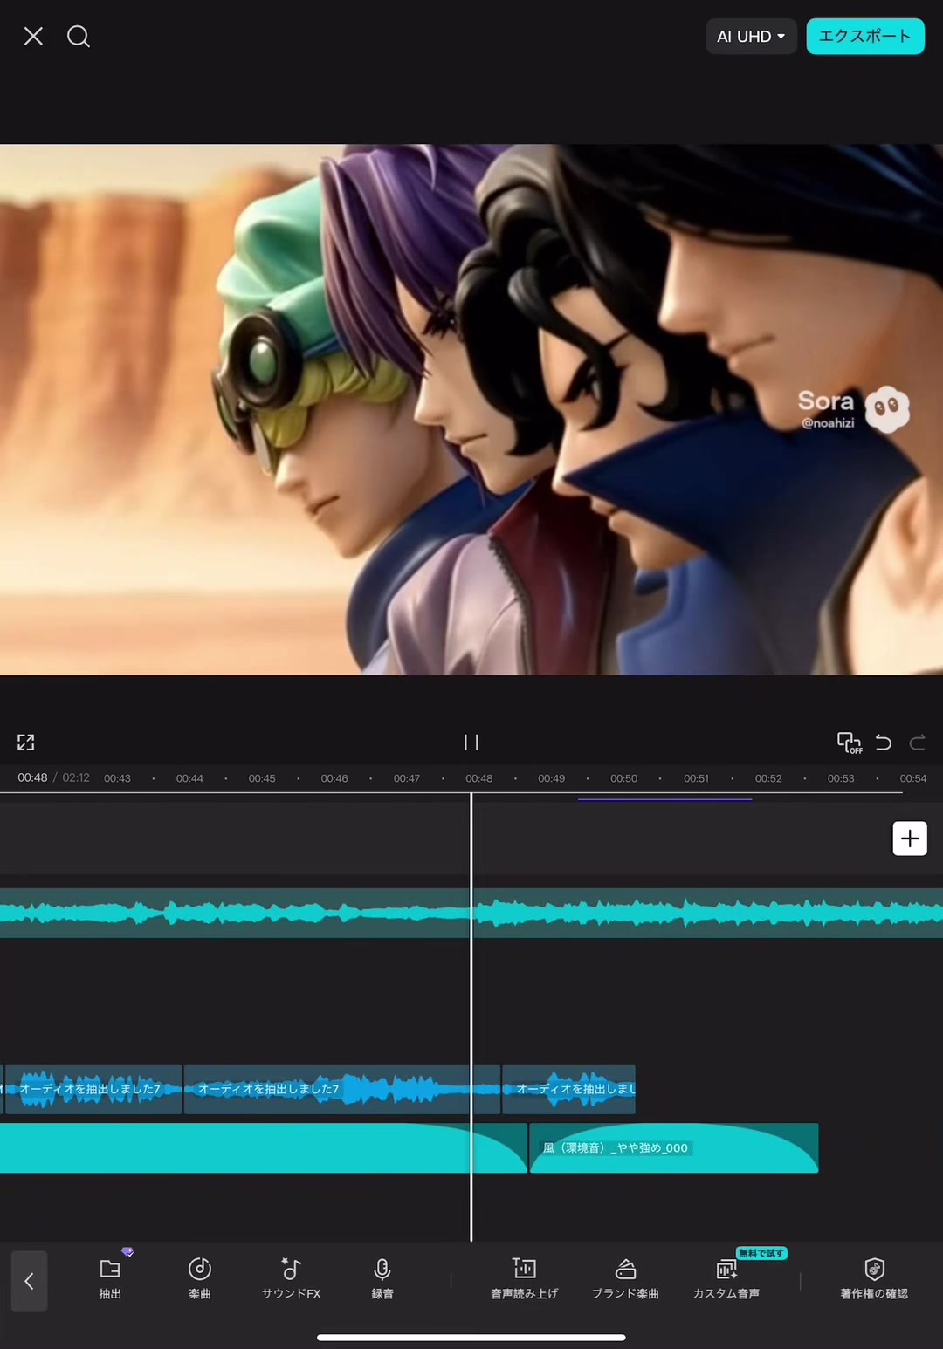Tap the 02:12 total duration text
Image resolution: width=943 pixels, height=1349 pixels.
(x=76, y=777)
